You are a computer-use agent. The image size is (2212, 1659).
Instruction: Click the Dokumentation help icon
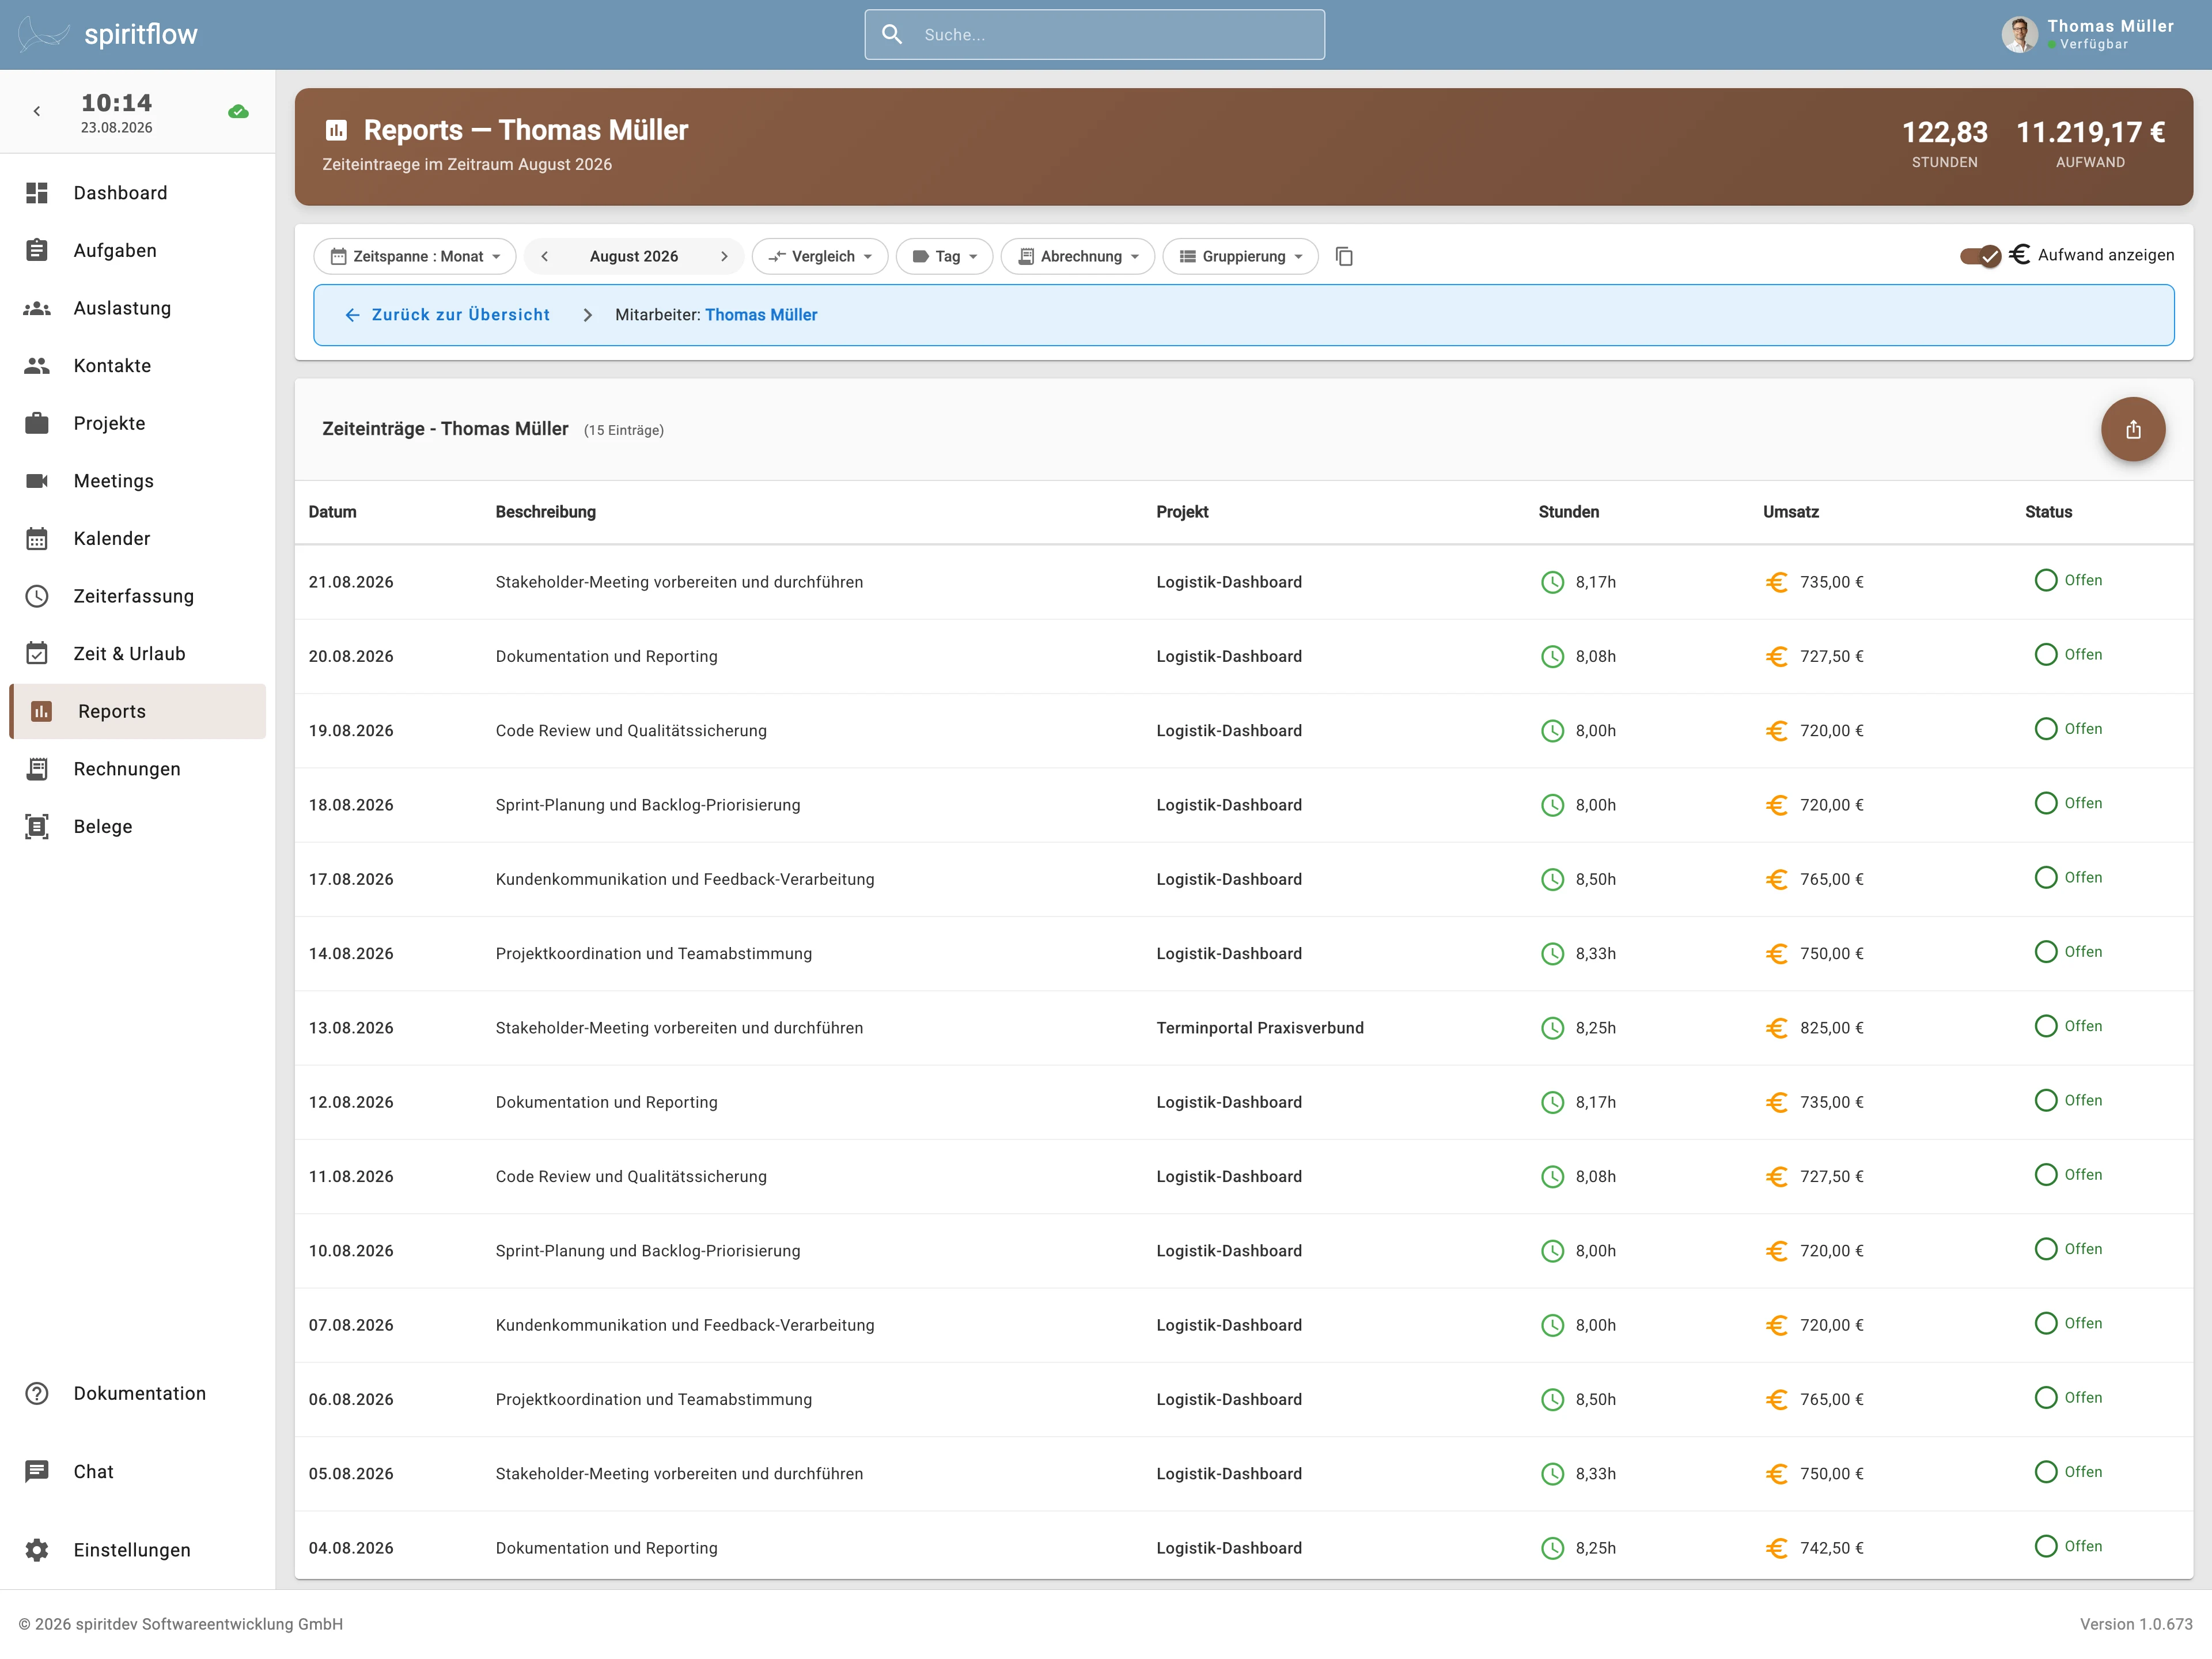(37, 1393)
